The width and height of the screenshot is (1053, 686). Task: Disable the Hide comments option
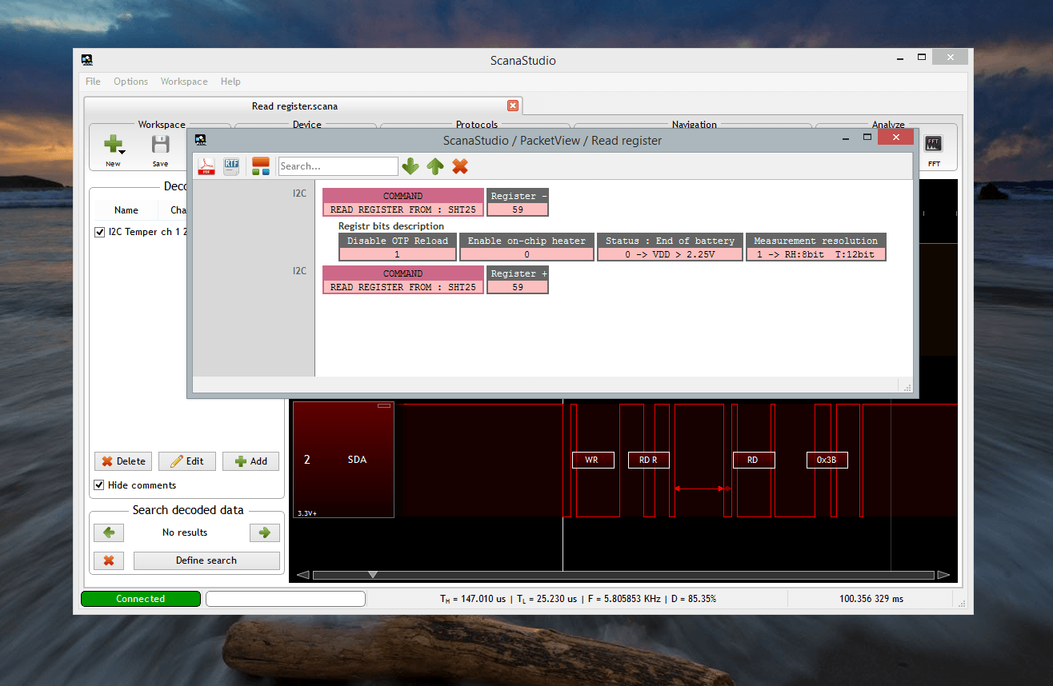100,485
